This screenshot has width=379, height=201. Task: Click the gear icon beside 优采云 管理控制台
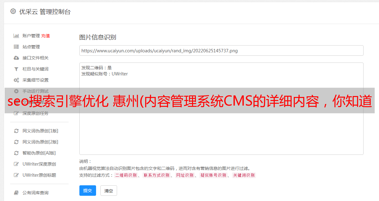[x=13, y=11]
